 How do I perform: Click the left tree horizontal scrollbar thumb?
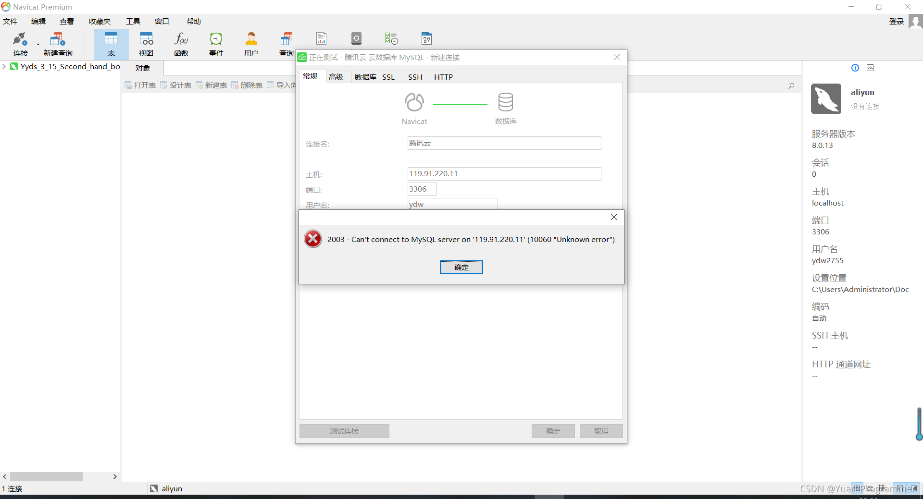47,476
